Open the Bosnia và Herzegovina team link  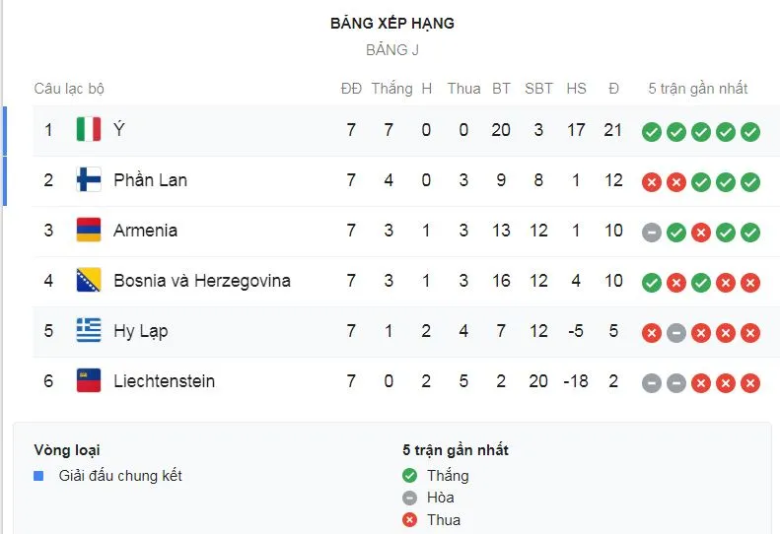(202, 280)
